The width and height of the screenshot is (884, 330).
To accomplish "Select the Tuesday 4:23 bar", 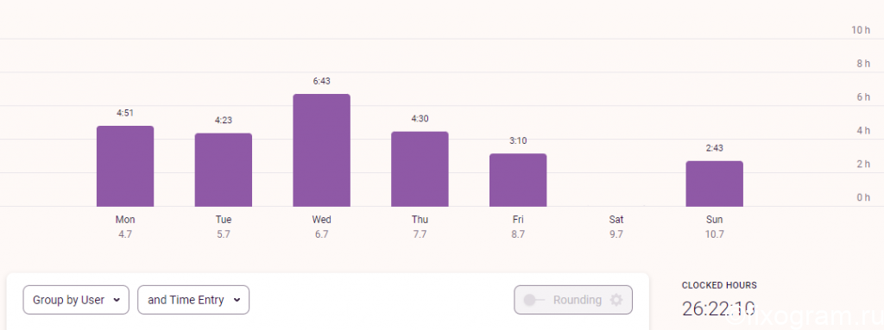I will (x=224, y=170).
